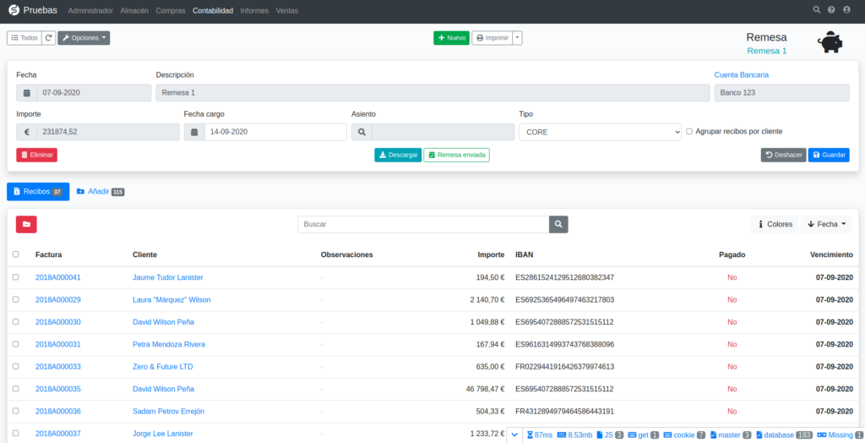Open the help question mark icon
Screen dimensions: 865x443
[x=831, y=10]
